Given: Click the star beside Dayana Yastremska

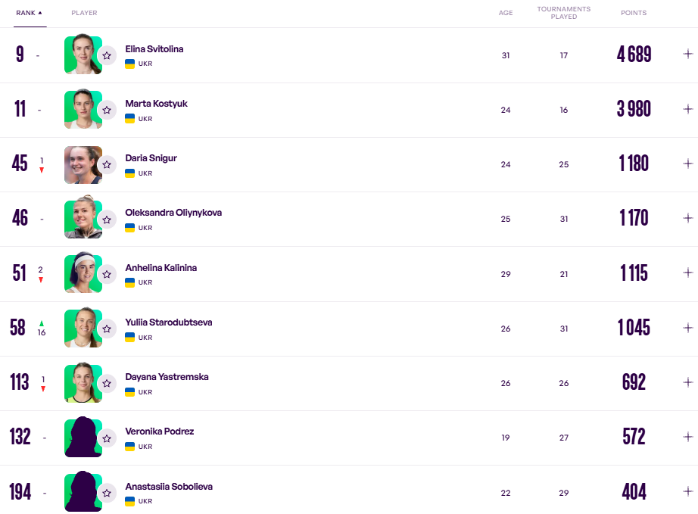Looking at the screenshot, I should pyautogui.click(x=107, y=383).
